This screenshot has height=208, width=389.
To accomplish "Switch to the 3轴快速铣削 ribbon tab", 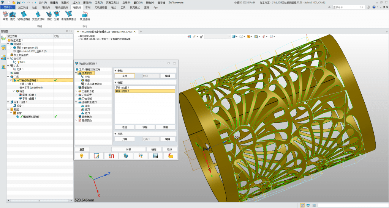I will point(60,7).
